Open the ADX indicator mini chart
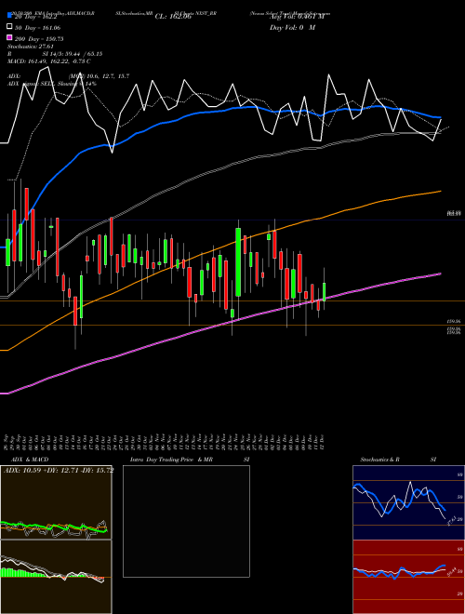Image resolution: width=465 pixels, height=614 pixels. (x=56, y=502)
